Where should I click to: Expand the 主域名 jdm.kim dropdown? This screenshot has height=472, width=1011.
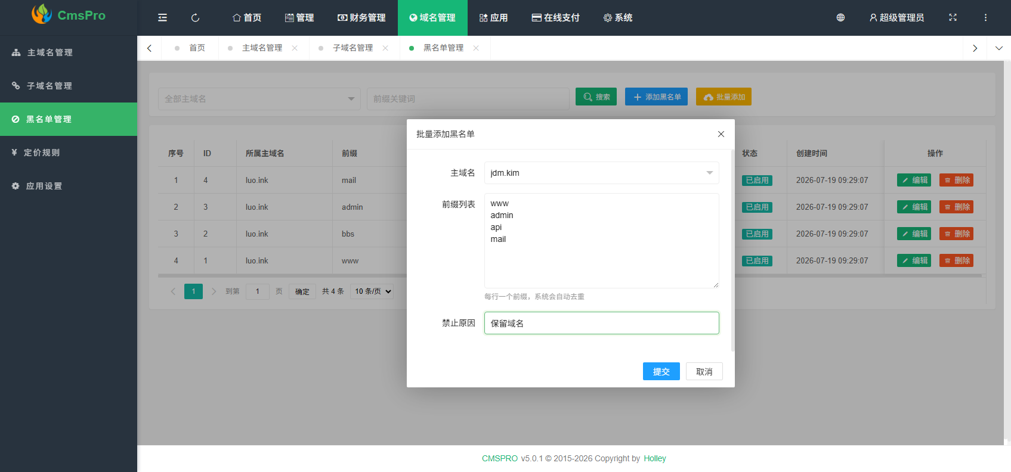[x=601, y=173]
